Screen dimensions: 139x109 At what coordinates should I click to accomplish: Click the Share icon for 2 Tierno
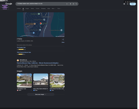point(63,39)
